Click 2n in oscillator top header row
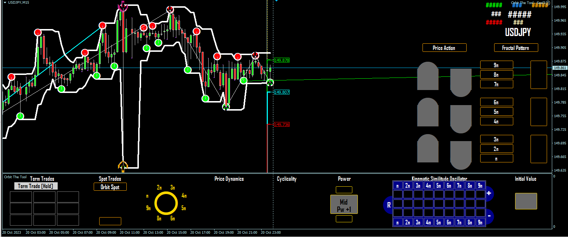This screenshot has width=568, height=237. click(x=408, y=186)
